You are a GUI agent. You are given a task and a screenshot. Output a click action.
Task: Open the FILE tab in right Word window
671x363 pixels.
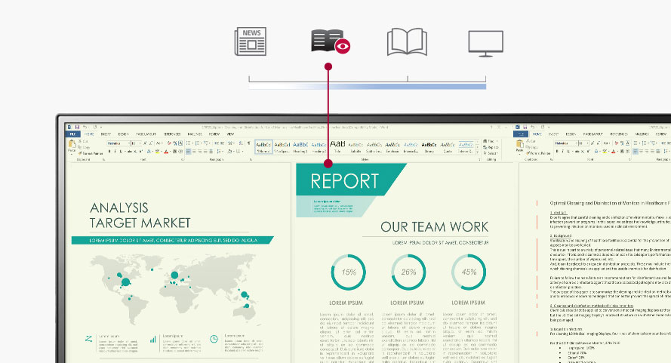pos(521,134)
